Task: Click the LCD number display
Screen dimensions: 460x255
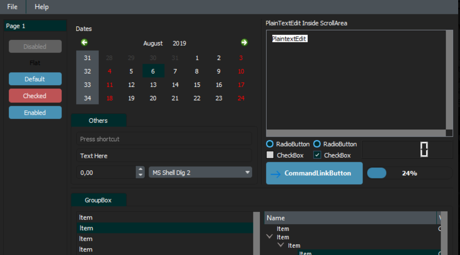Action: pos(407,149)
